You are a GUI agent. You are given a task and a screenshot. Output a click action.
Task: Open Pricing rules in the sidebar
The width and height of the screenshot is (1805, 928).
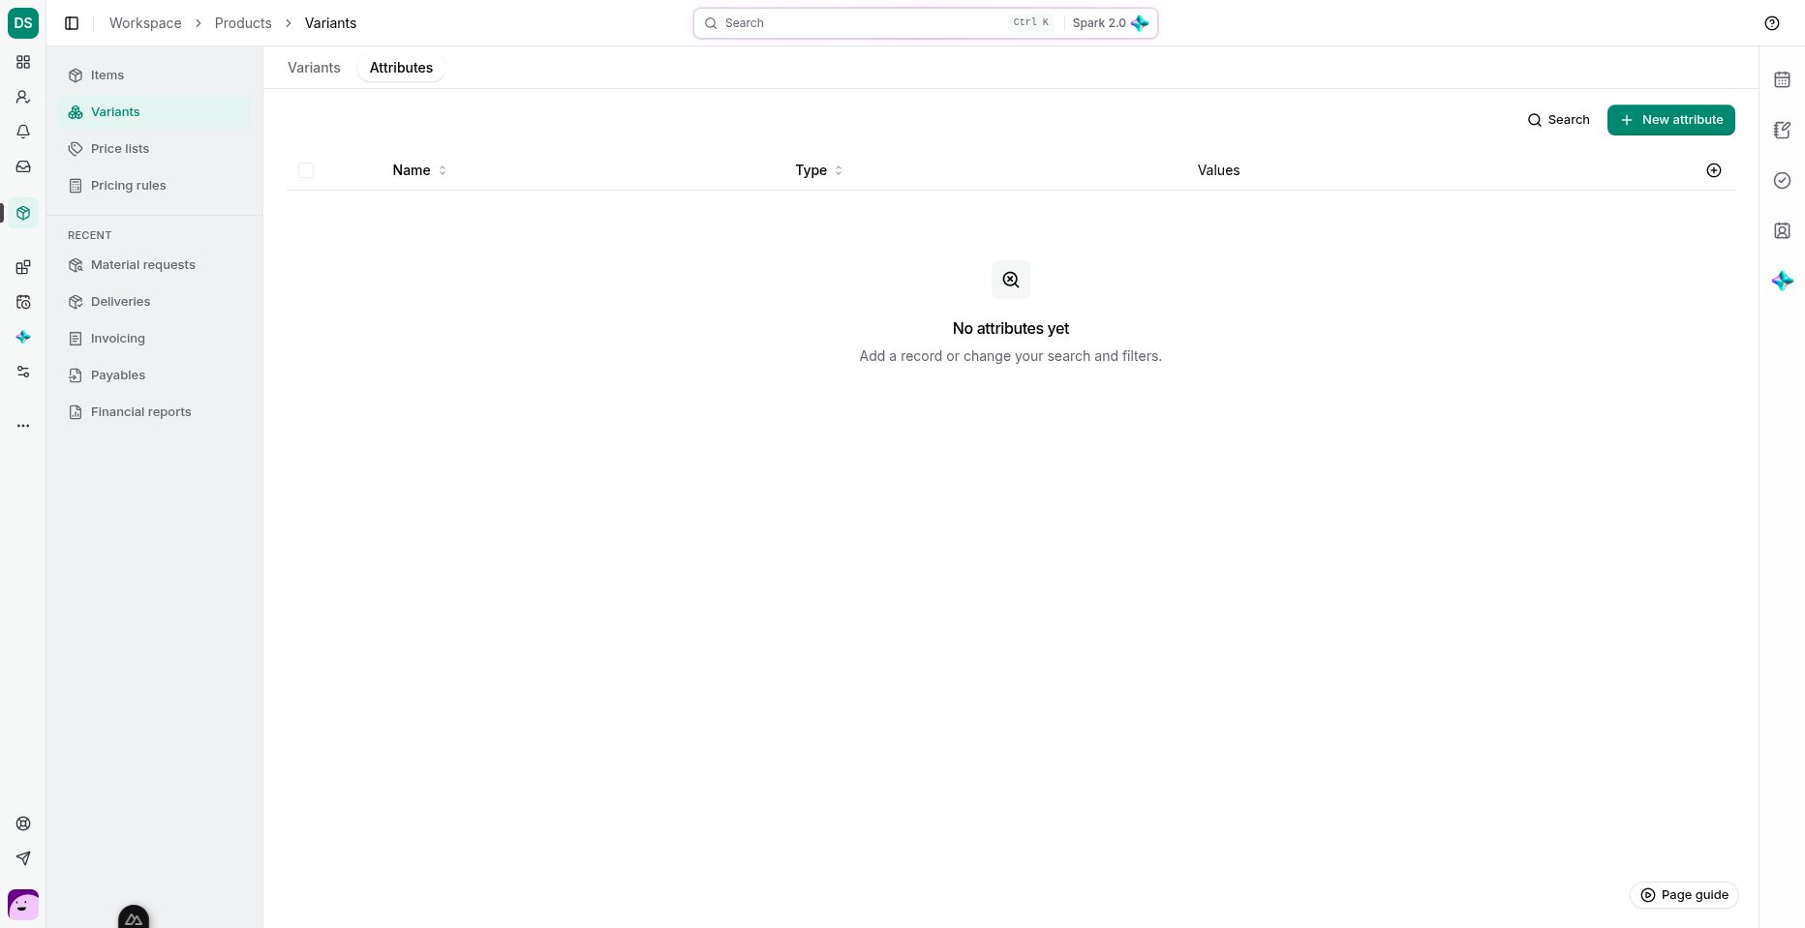154,186
